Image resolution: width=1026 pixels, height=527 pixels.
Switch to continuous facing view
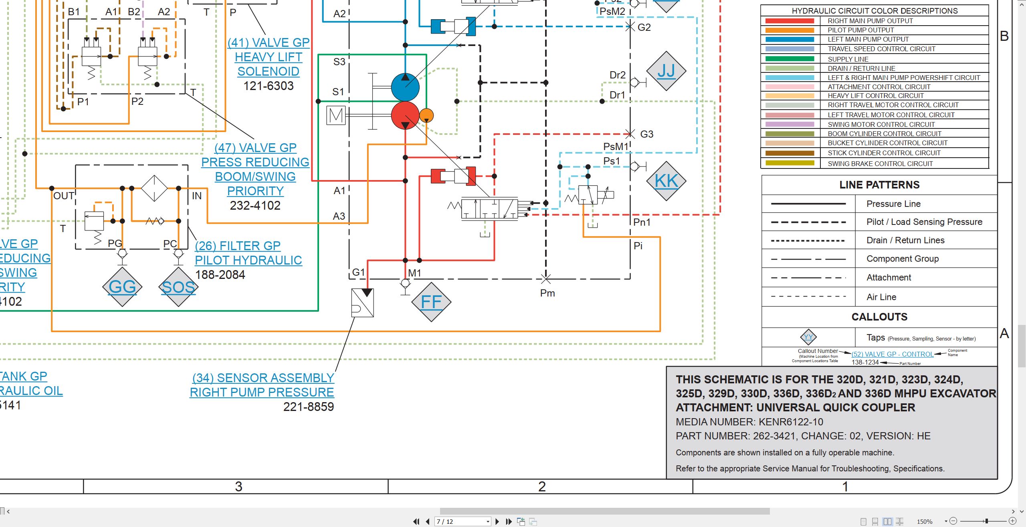pyautogui.click(x=900, y=521)
